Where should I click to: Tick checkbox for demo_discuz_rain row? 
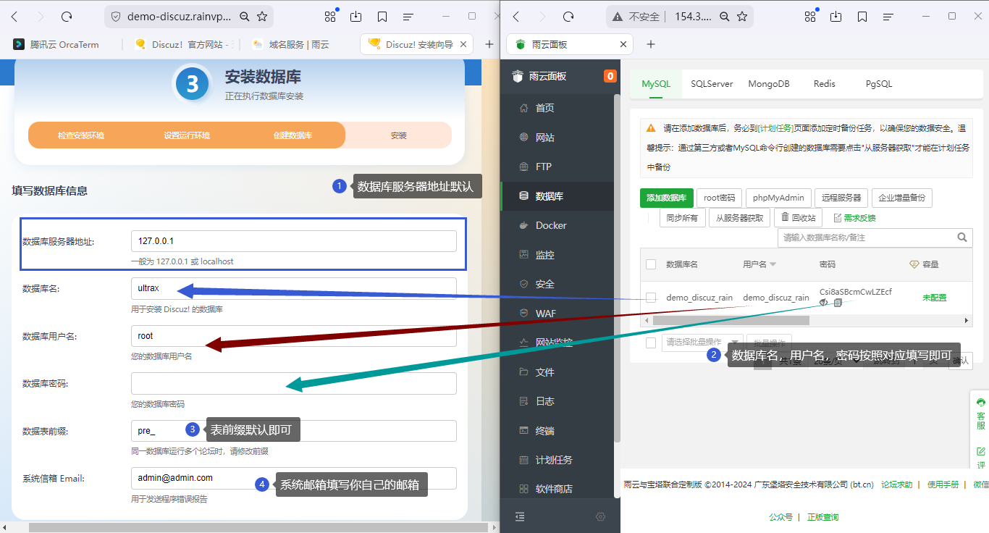651,297
